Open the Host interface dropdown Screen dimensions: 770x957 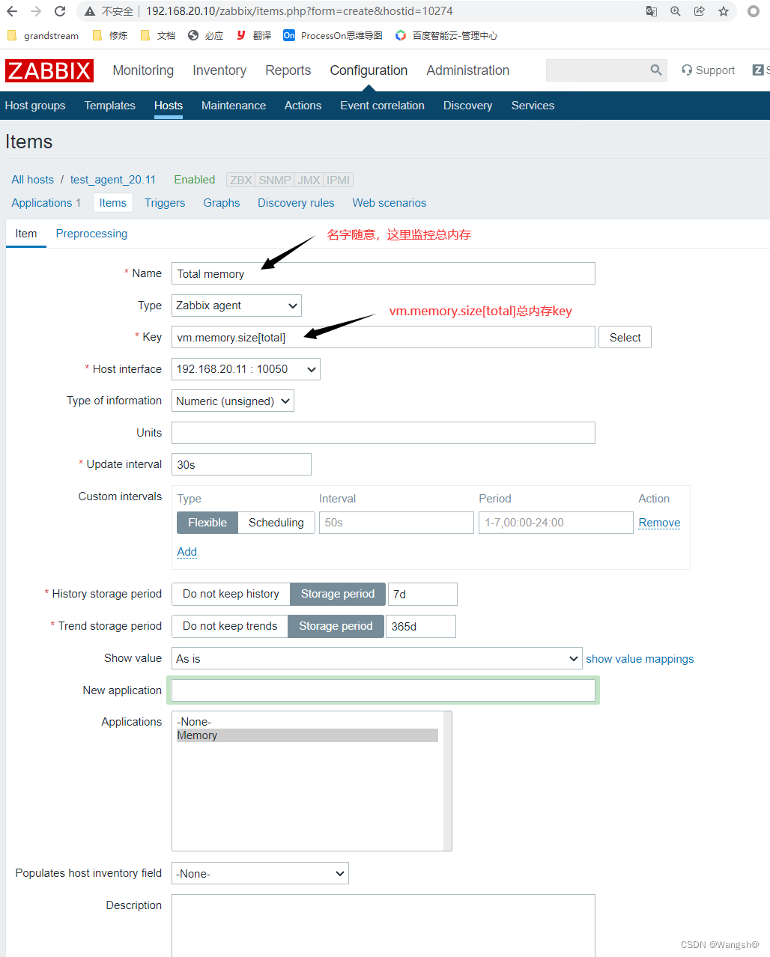[x=246, y=369]
